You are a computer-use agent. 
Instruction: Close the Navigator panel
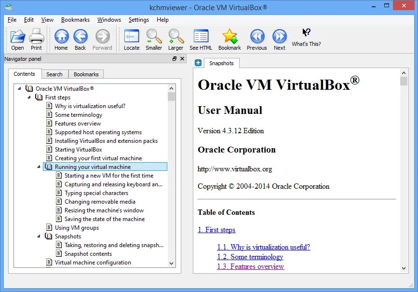pos(182,59)
